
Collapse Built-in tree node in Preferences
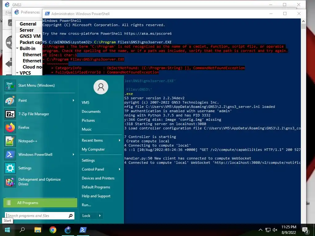click(x=17, y=48)
